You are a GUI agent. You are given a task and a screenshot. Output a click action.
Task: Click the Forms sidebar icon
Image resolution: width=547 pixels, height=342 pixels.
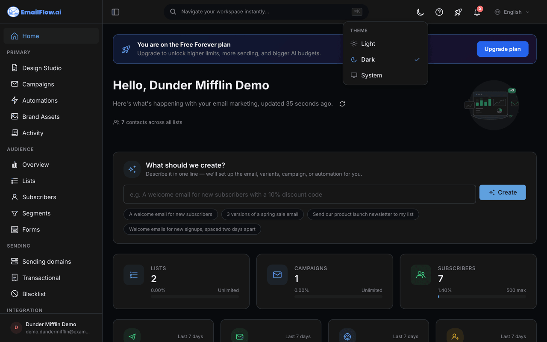click(15, 230)
